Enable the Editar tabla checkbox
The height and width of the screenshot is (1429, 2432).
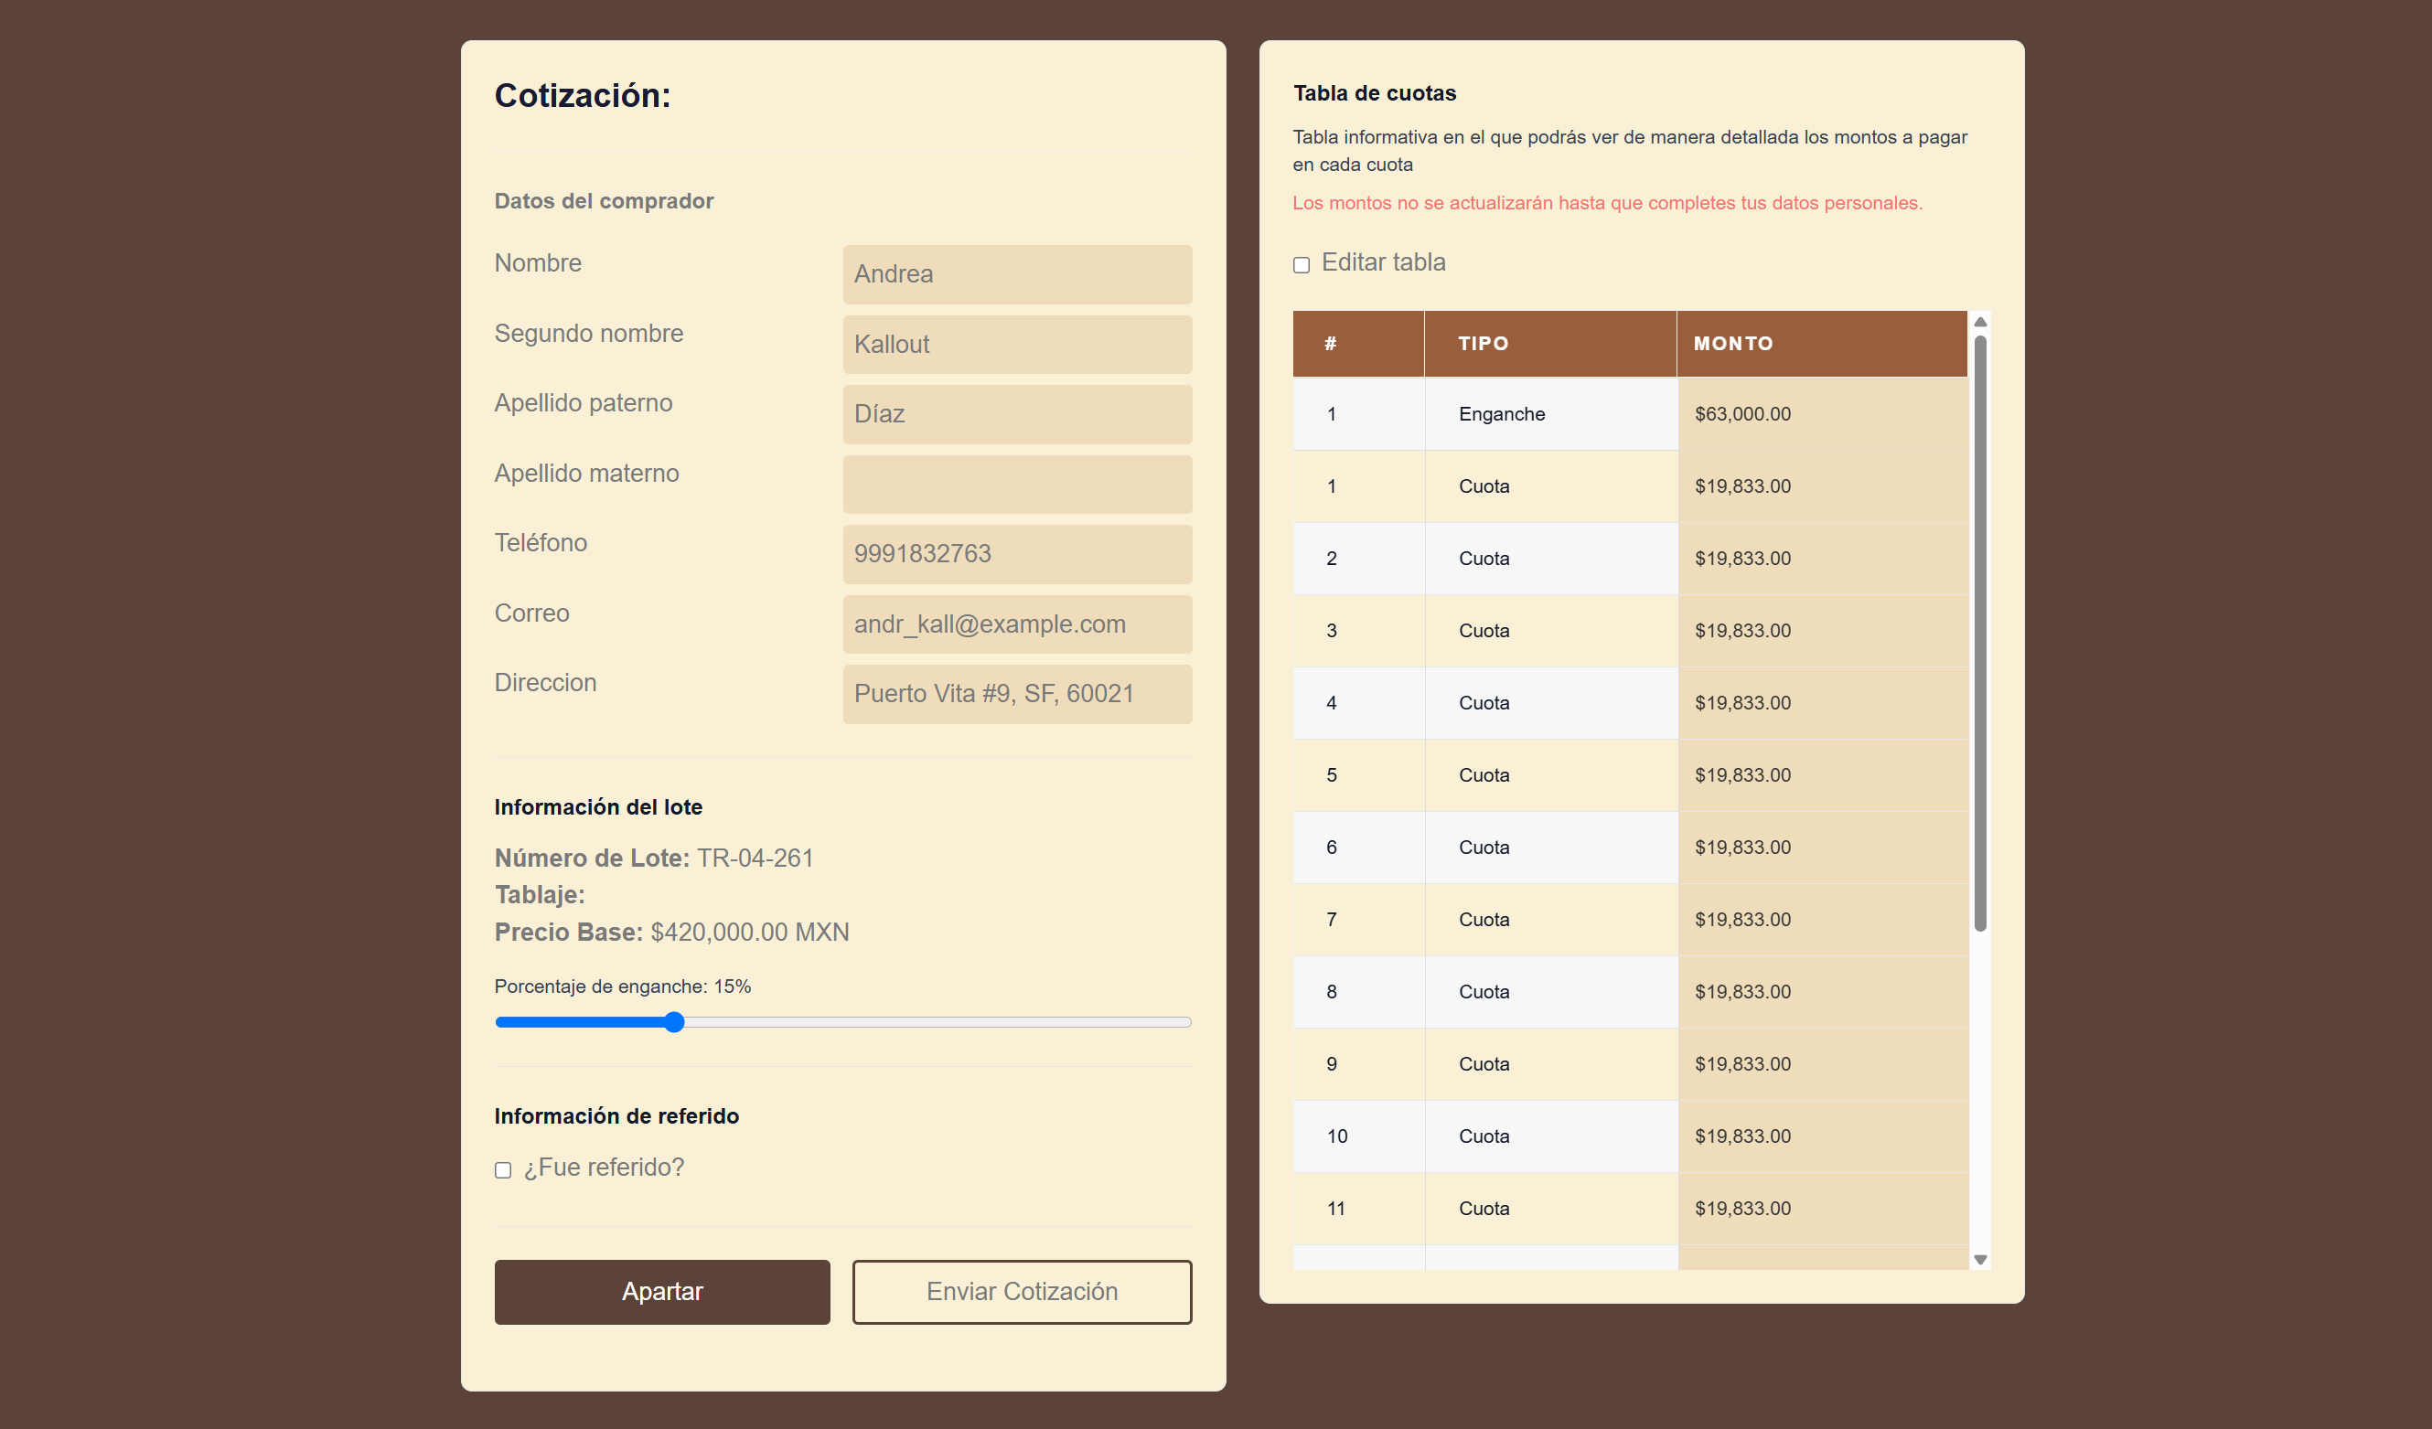point(1301,264)
